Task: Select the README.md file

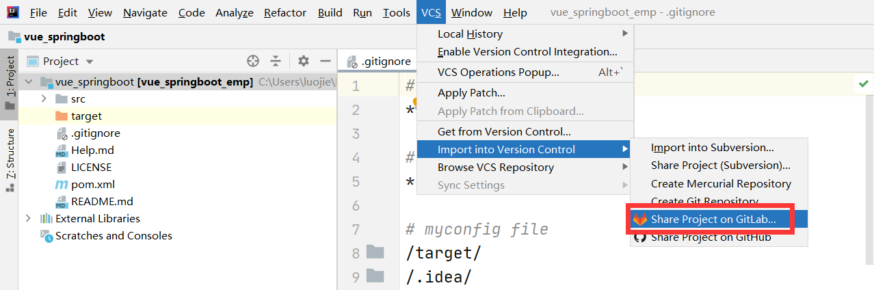Action: 101,202
